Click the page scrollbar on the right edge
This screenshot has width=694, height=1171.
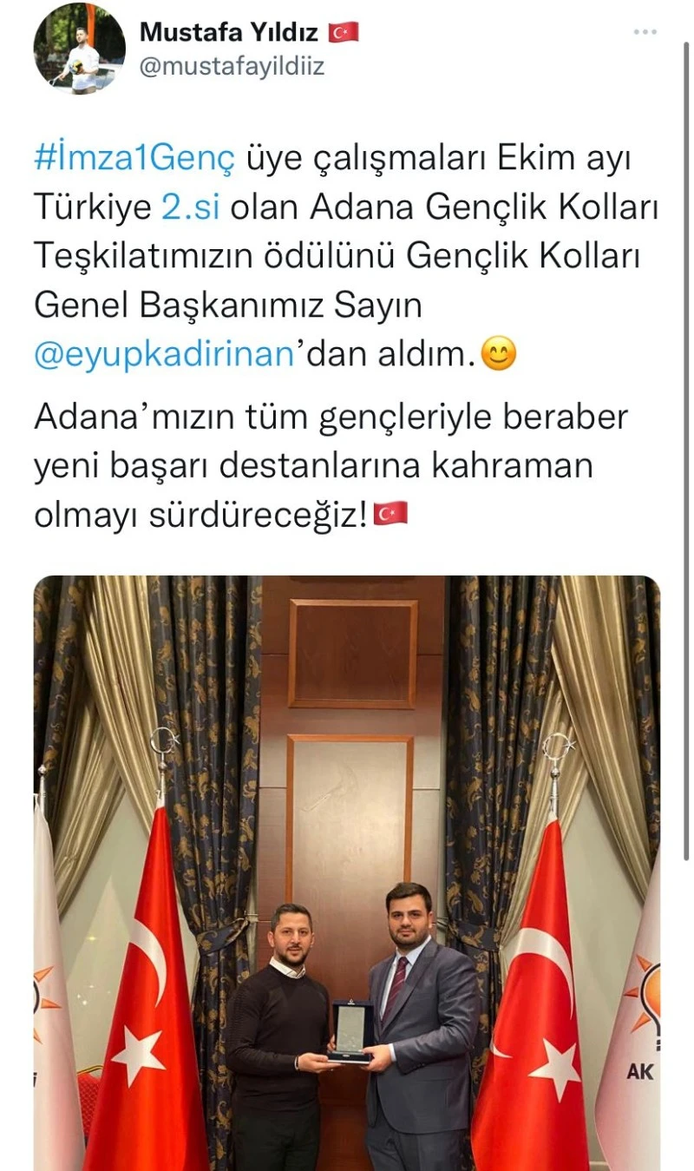tap(688, 434)
